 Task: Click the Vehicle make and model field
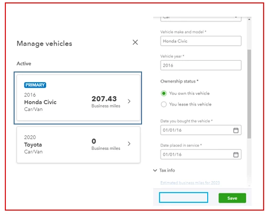[201, 41]
